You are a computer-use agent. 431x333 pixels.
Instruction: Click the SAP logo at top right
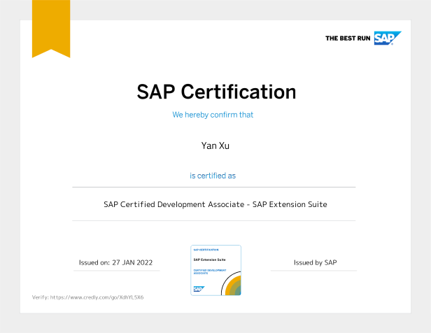pyautogui.click(x=388, y=38)
